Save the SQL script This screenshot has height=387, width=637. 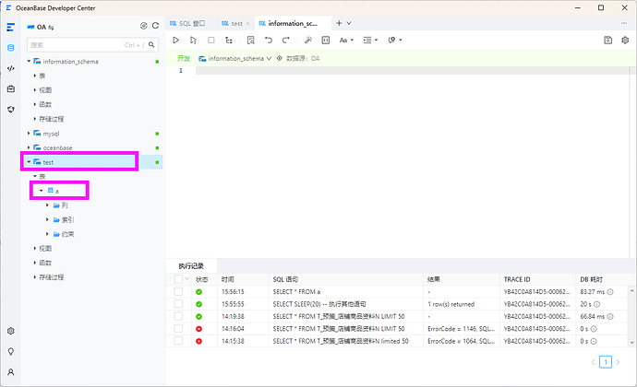(x=607, y=40)
